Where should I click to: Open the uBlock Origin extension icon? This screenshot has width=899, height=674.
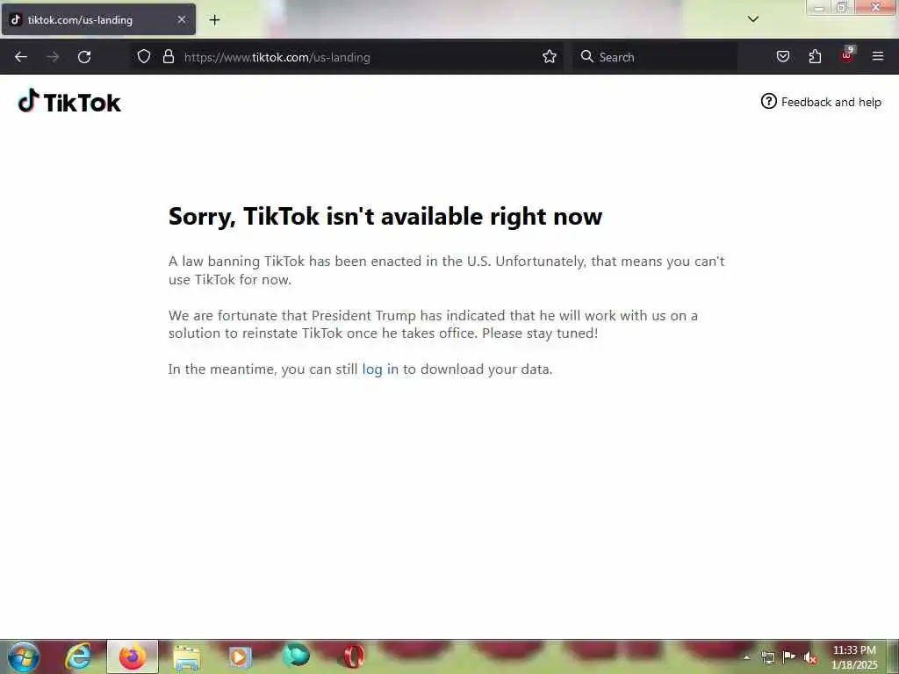pyautogui.click(x=847, y=55)
